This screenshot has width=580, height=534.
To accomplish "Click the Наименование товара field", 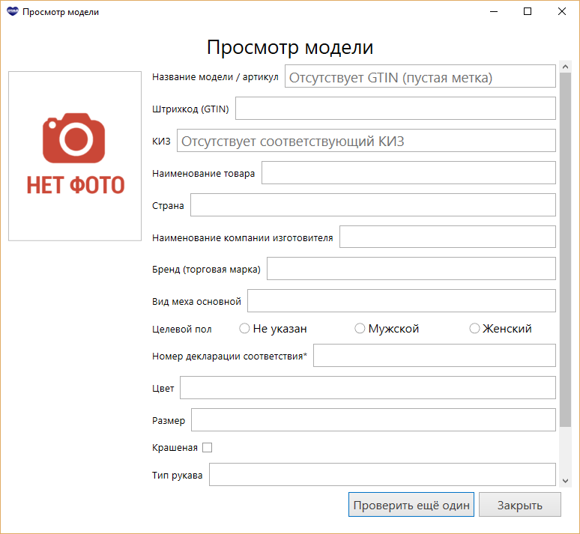I will pyautogui.click(x=408, y=173).
